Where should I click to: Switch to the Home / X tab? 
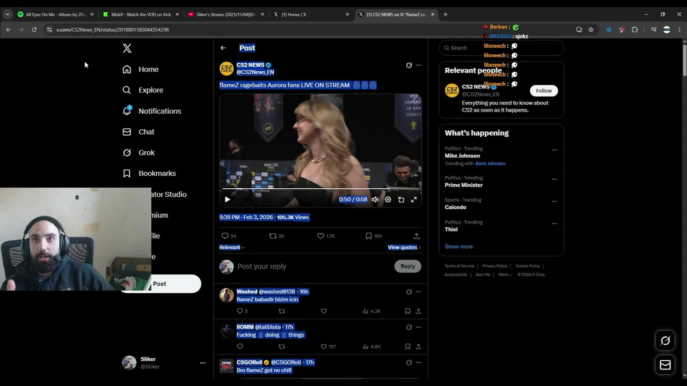(311, 14)
